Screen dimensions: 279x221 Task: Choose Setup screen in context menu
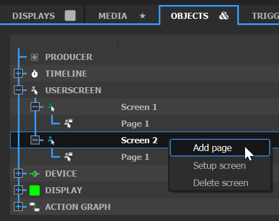tap(220, 165)
